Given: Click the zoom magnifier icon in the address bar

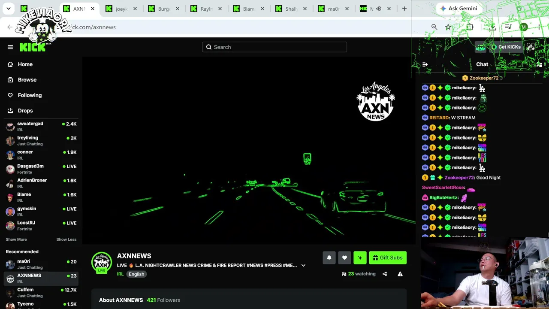Looking at the screenshot, I should coord(434,27).
